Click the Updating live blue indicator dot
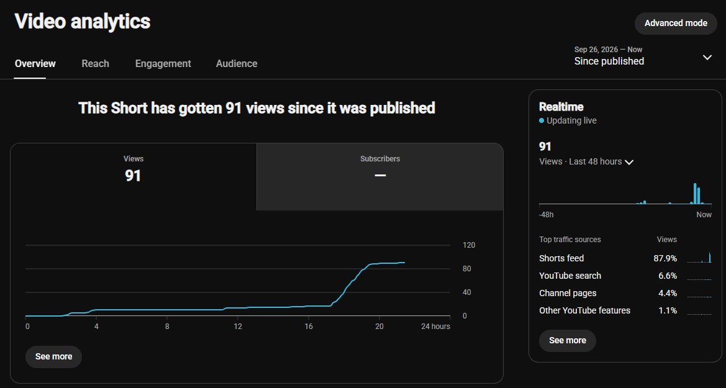Viewport: 726px width, 388px height. 542,120
